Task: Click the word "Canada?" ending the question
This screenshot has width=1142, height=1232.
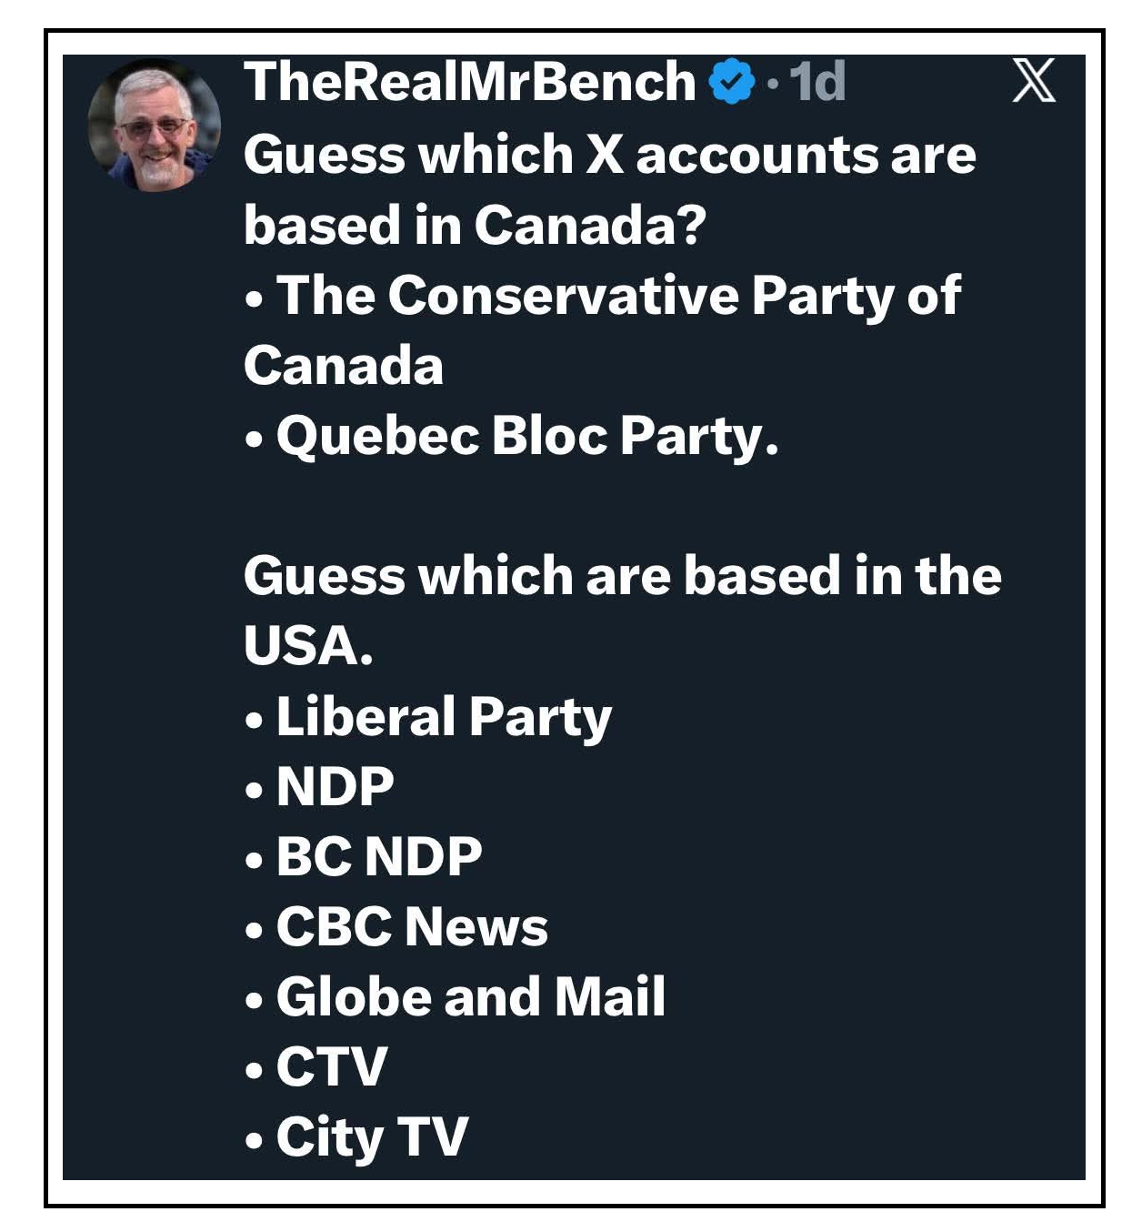Action: click(x=590, y=225)
